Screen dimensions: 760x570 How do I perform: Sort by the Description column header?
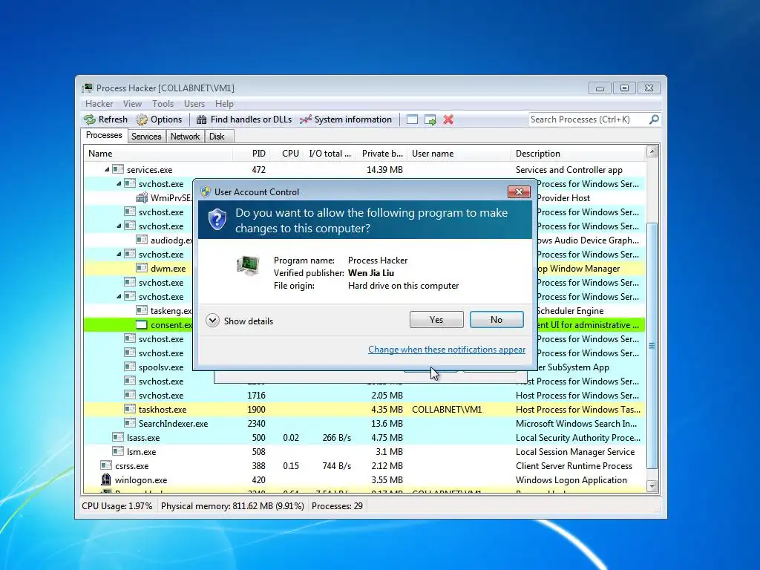tap(577, 154)
